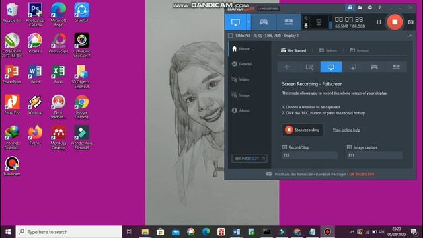Open the View online help link
The image size is (423, 238).
[346, 130]
